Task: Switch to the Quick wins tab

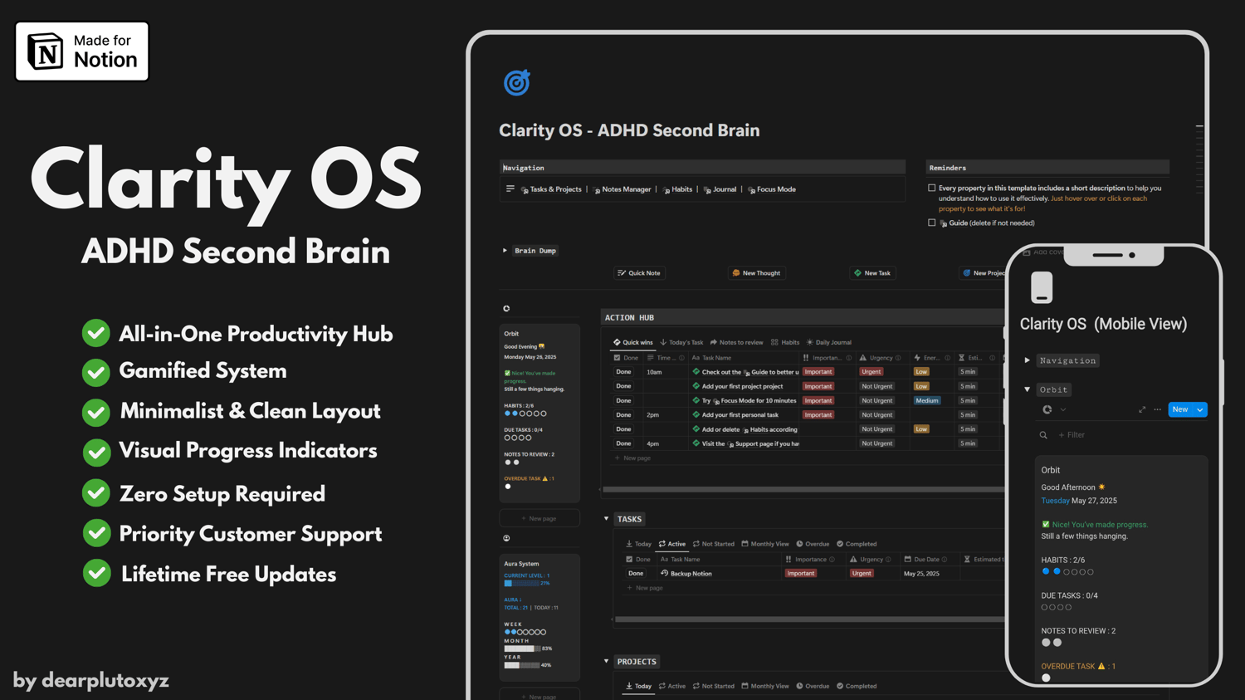Action: 632,342
